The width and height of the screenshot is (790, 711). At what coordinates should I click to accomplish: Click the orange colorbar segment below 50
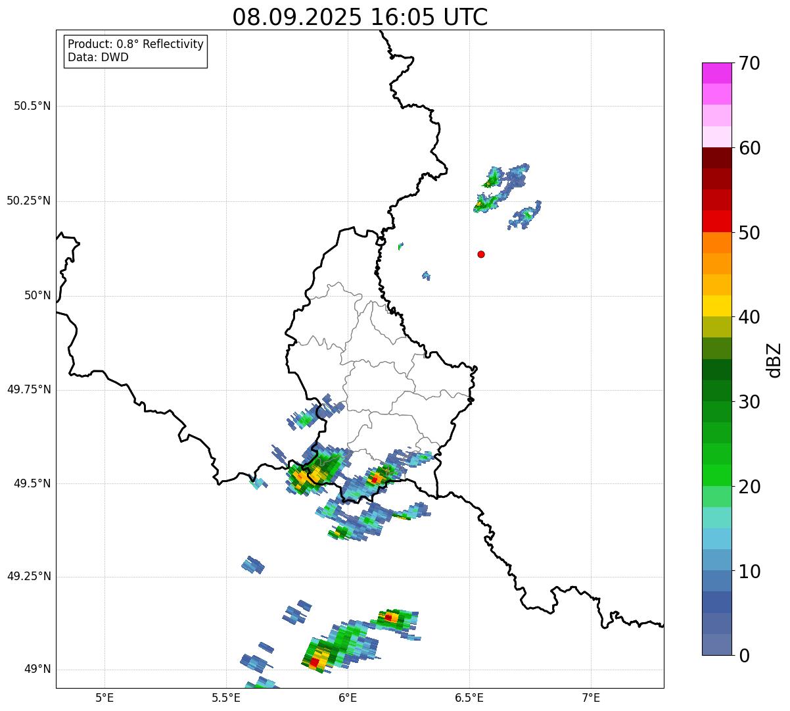[x=716, y=243]
